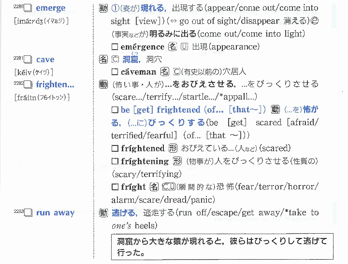348x264 pixels.
Task: Click the verb icon beside run away definition
Action: [x=102, y=212]
